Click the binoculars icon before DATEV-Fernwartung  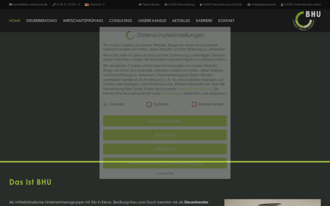(x=166, y=4)
